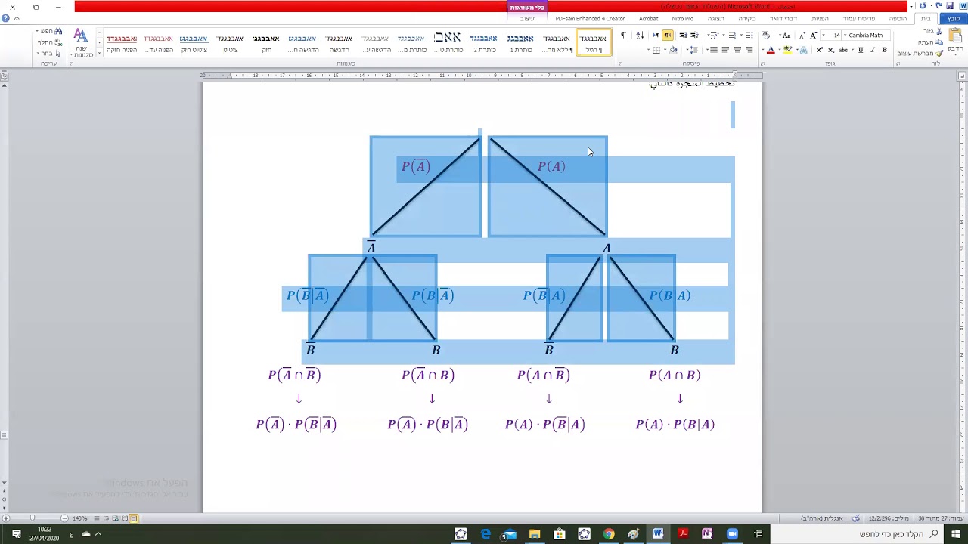The height and width of the screenshot is (544, 968).
Task: Apply Underline formatting with the U icon
Action: click(x=861, y=50)
